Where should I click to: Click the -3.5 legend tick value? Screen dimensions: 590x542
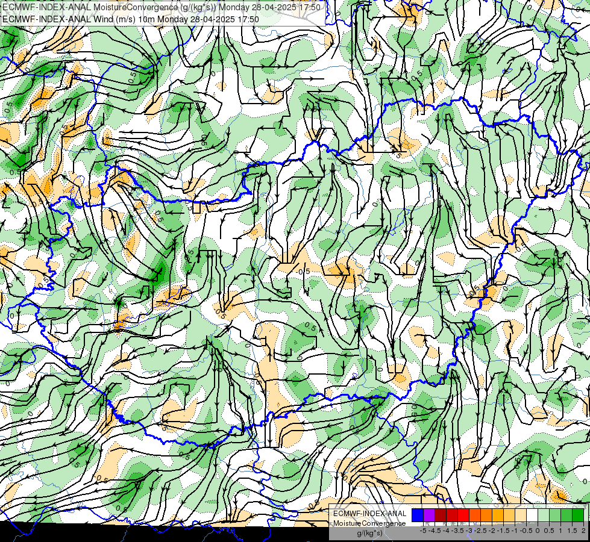(457, 531)
